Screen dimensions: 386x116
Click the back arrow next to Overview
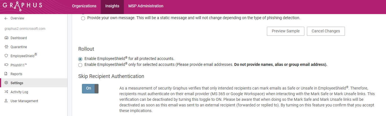click(6, 18)
